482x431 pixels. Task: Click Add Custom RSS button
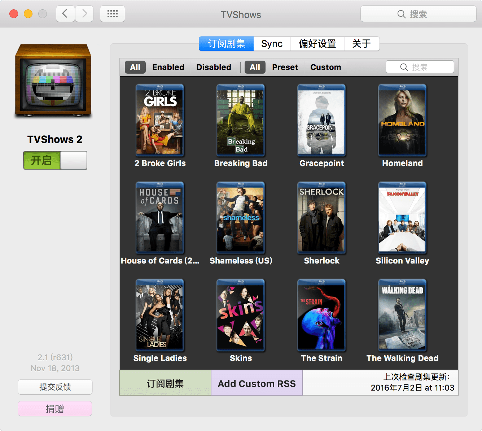(x=257, y=383)
